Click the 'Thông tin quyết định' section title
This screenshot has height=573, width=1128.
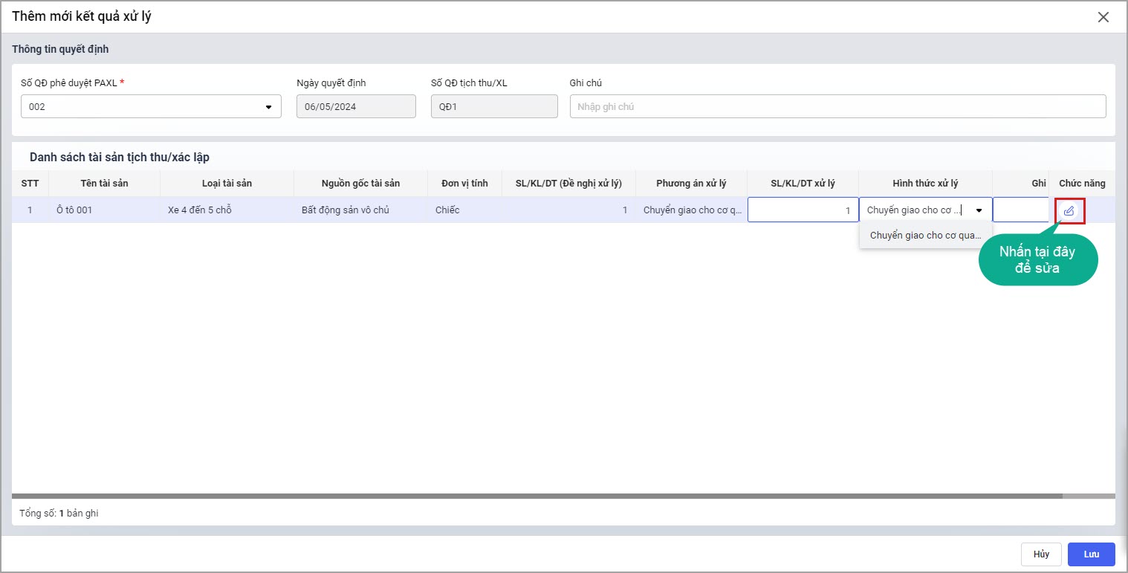pyautogui.click(x=60, y=50)
